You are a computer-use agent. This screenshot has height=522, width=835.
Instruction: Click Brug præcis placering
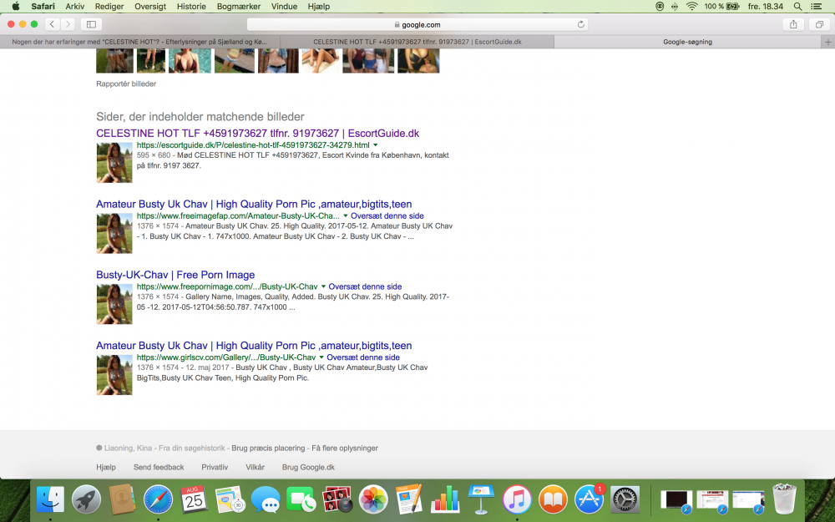(x=268, y=448)
